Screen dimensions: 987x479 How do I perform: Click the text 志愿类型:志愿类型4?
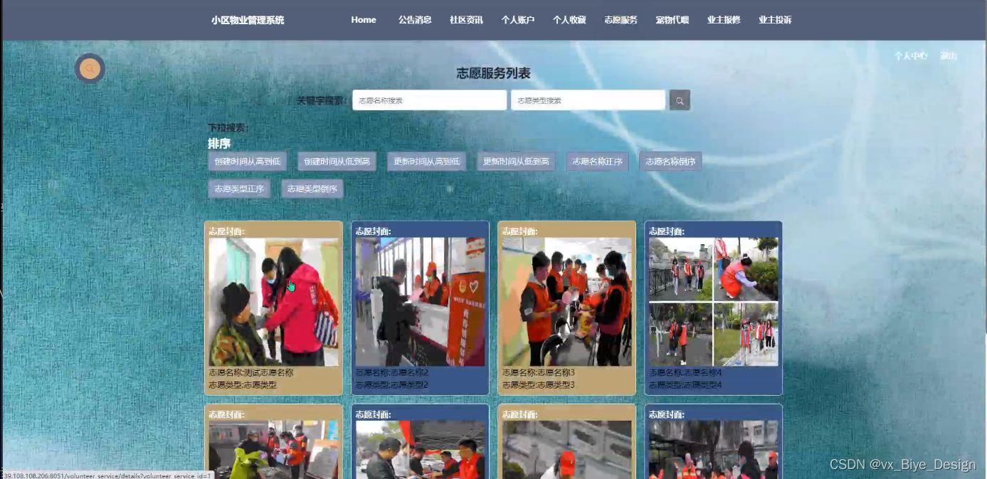(x=685, y=385)
